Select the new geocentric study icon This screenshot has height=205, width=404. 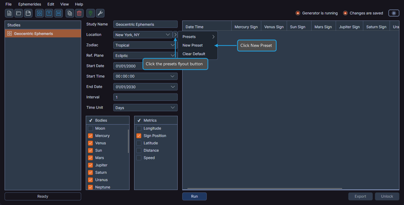(39, 13)
